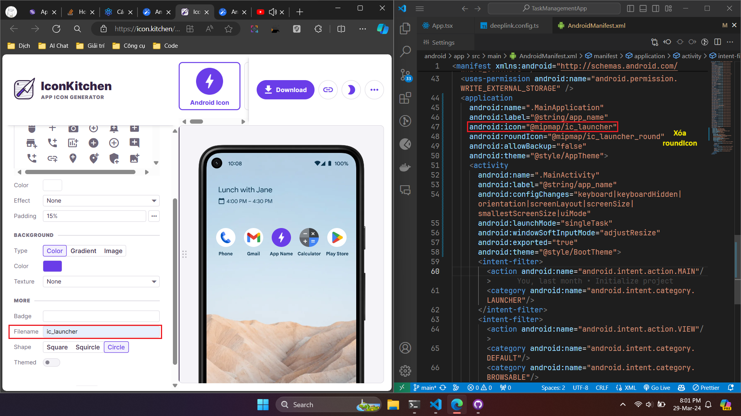
Task: Select Image background type
Action: pyautogui.click(x=113, y=251)
